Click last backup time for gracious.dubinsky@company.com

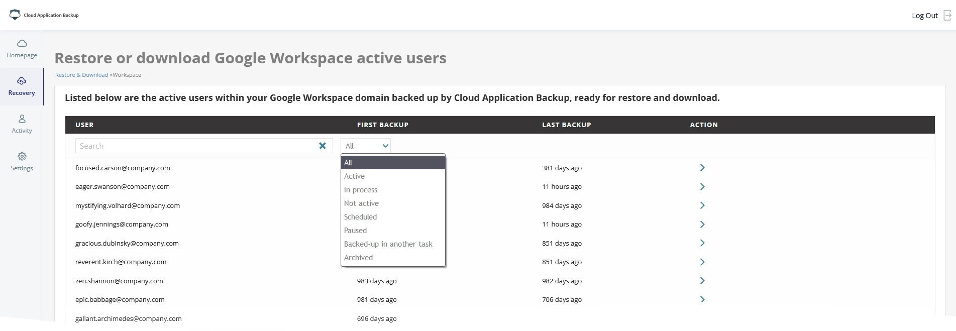click(562, 244)
